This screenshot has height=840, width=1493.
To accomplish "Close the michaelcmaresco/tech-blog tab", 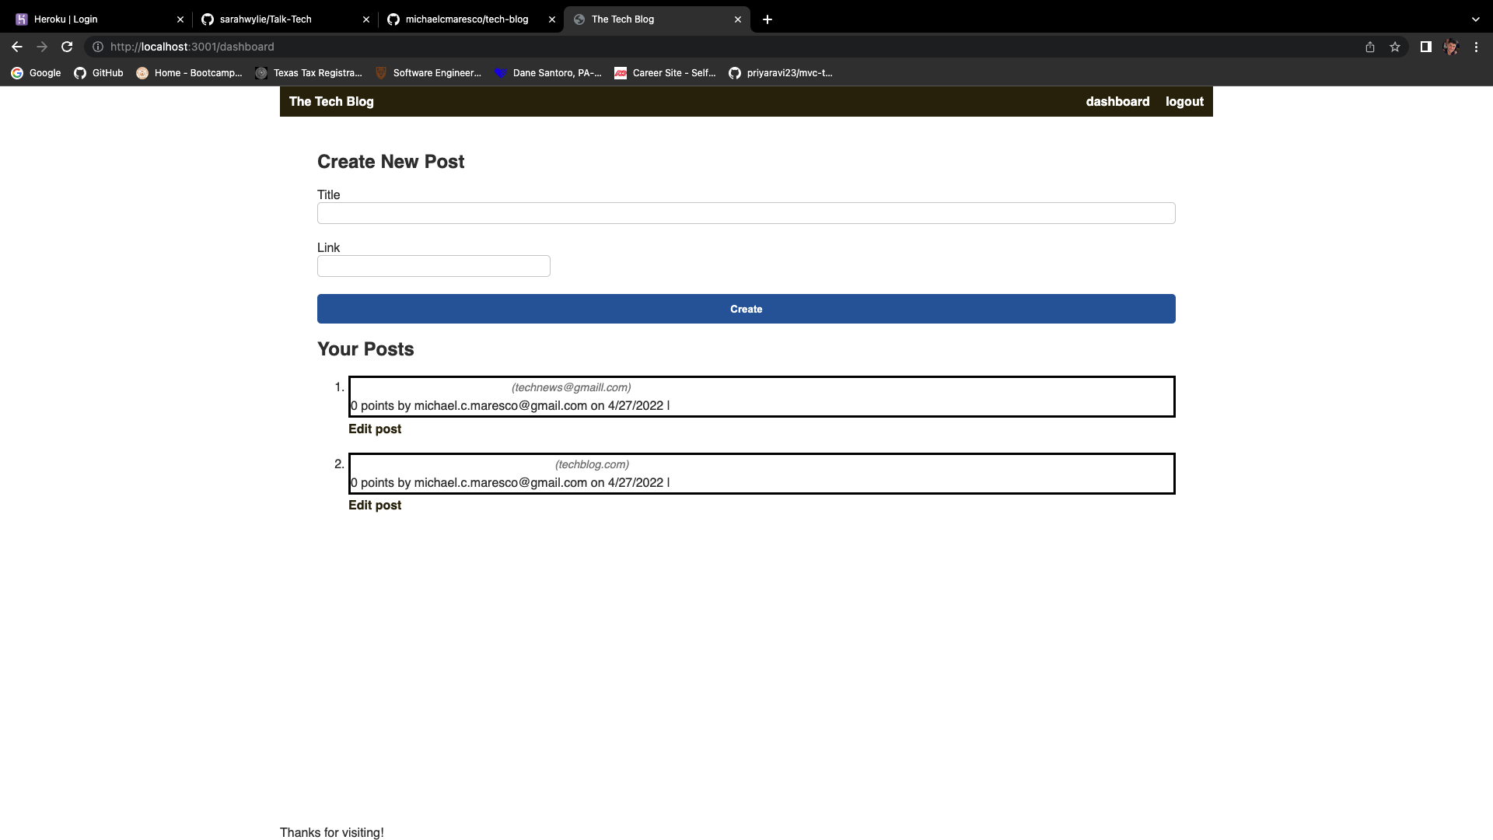I will tap(552, 19).
